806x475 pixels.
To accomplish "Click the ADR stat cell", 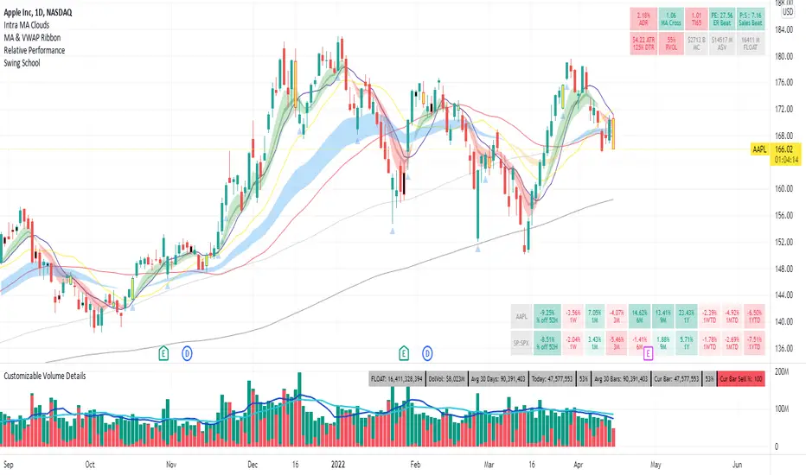I will (x=643, y=18).
